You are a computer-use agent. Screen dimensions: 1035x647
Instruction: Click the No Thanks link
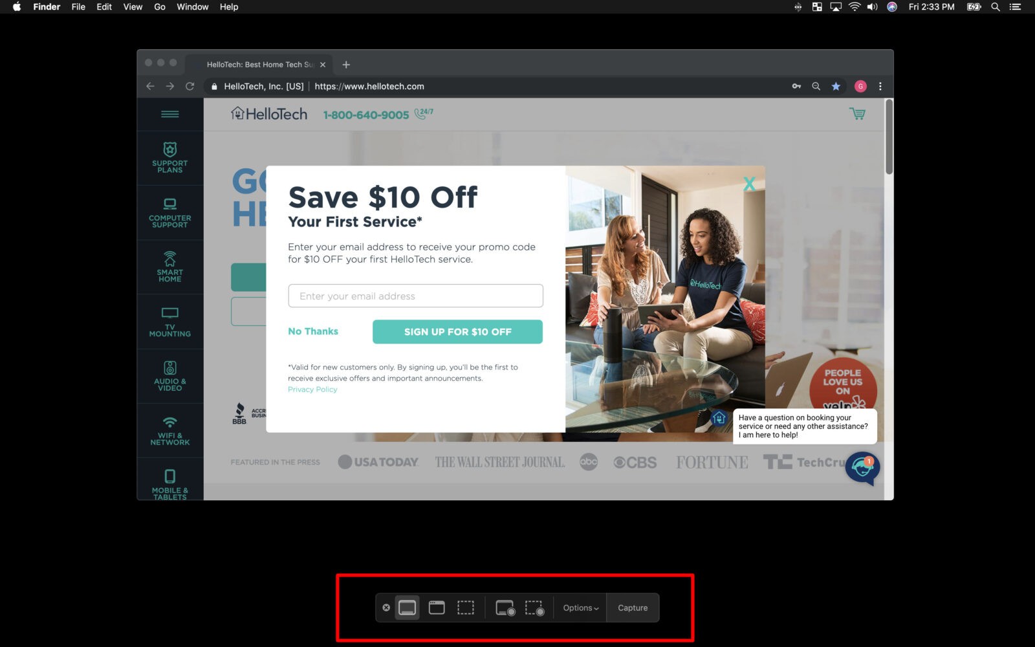313,331
